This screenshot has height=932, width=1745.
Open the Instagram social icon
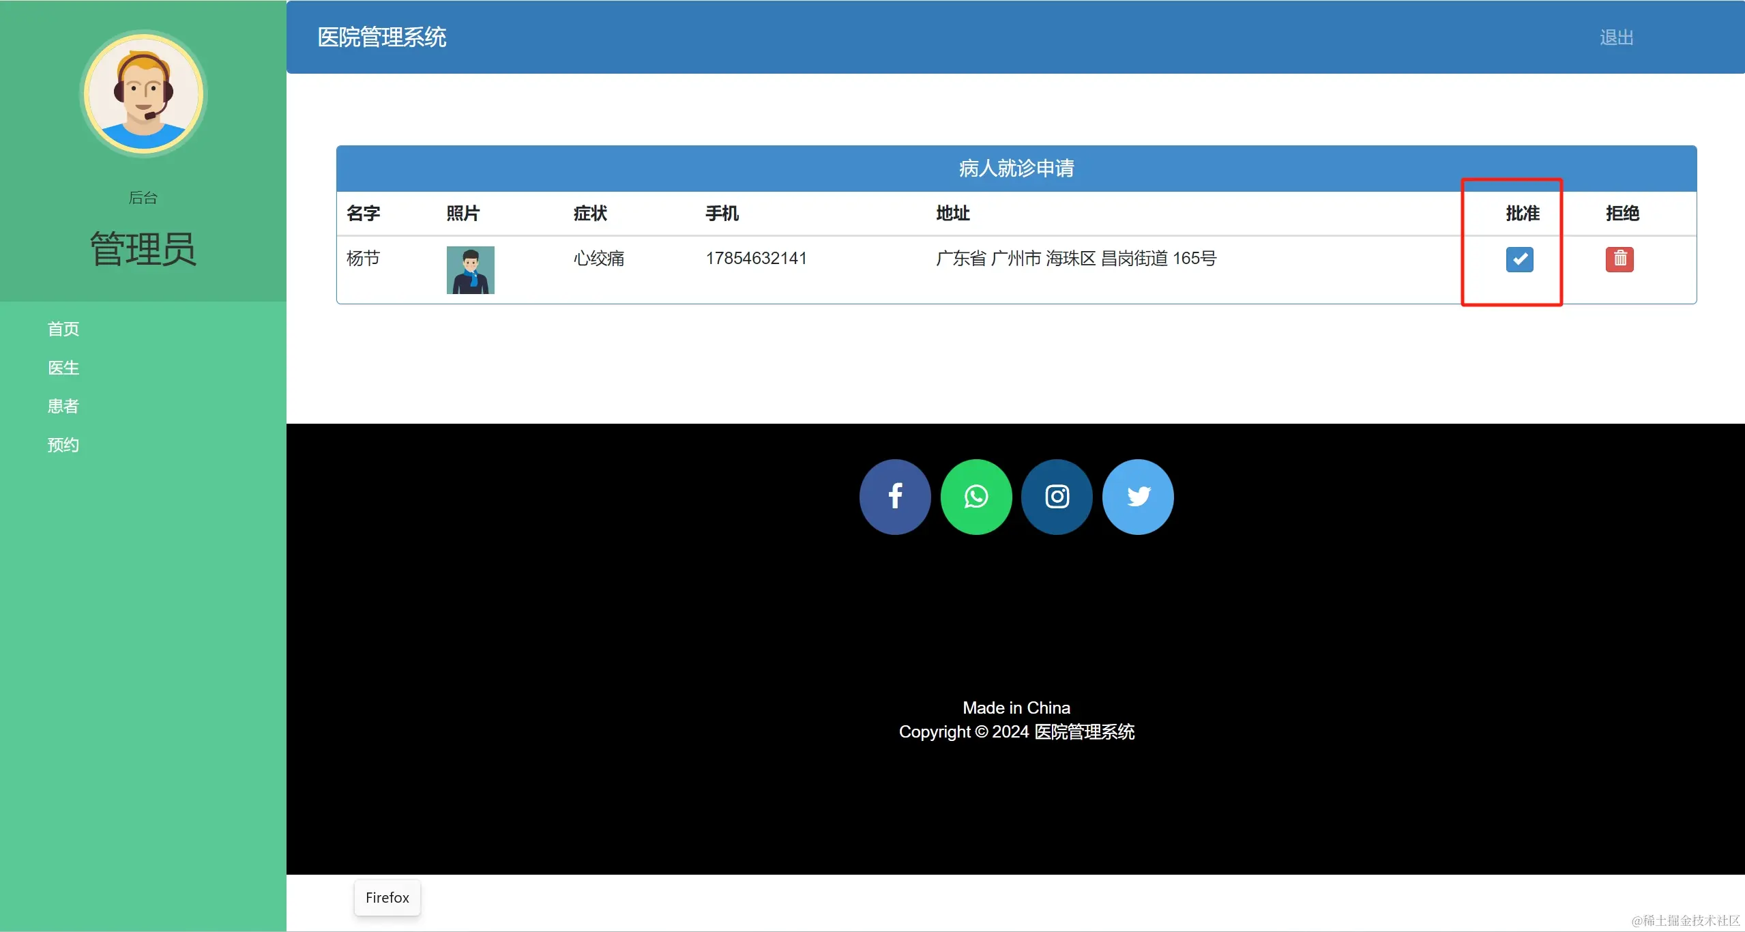pyautogui.click(x=1057, y=497)
